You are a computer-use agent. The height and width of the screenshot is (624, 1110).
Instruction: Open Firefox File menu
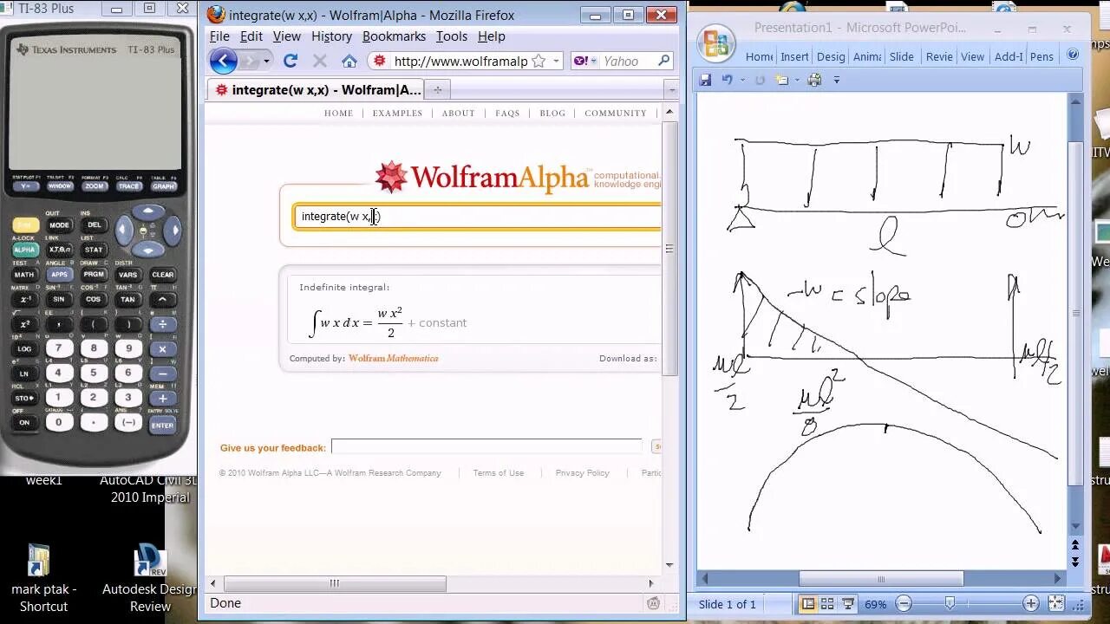tap(219, 36)
